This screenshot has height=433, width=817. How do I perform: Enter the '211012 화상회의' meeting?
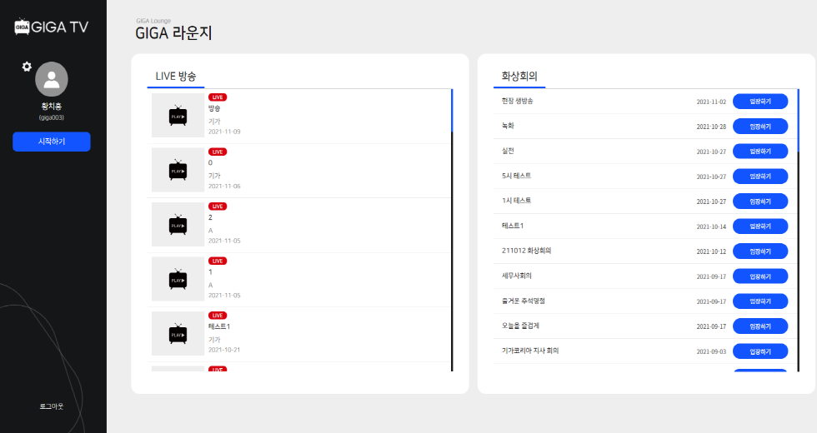tap(760, 251)
